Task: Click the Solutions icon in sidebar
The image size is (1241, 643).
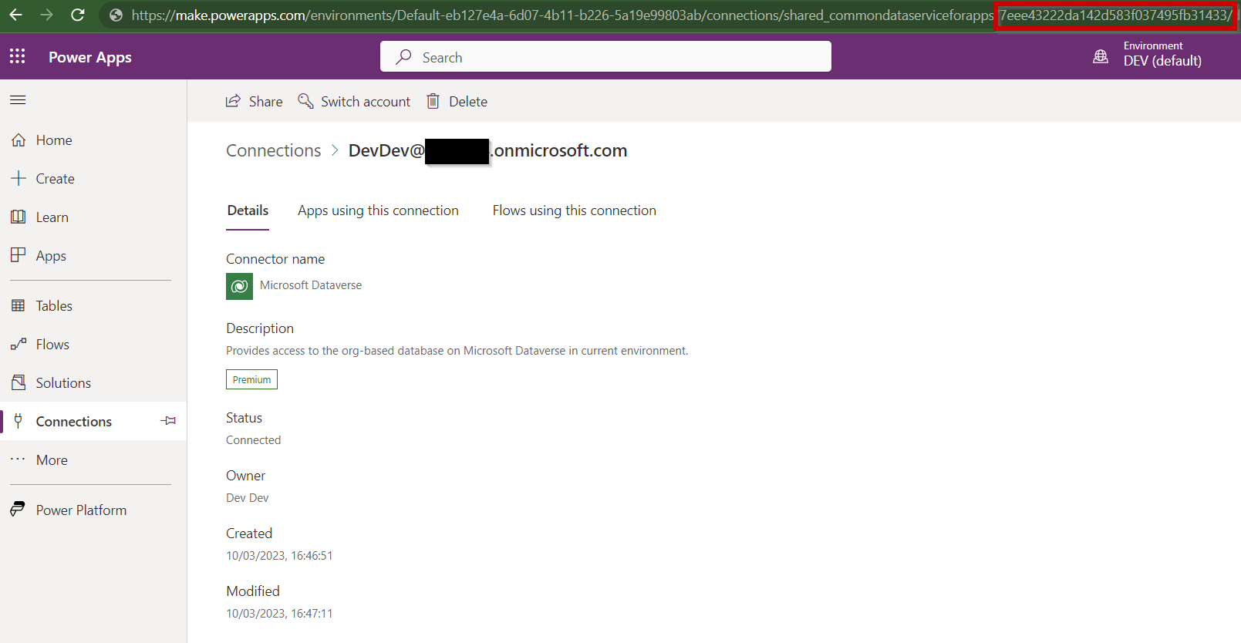Action: pyautogui.click(x=19, y=382)
